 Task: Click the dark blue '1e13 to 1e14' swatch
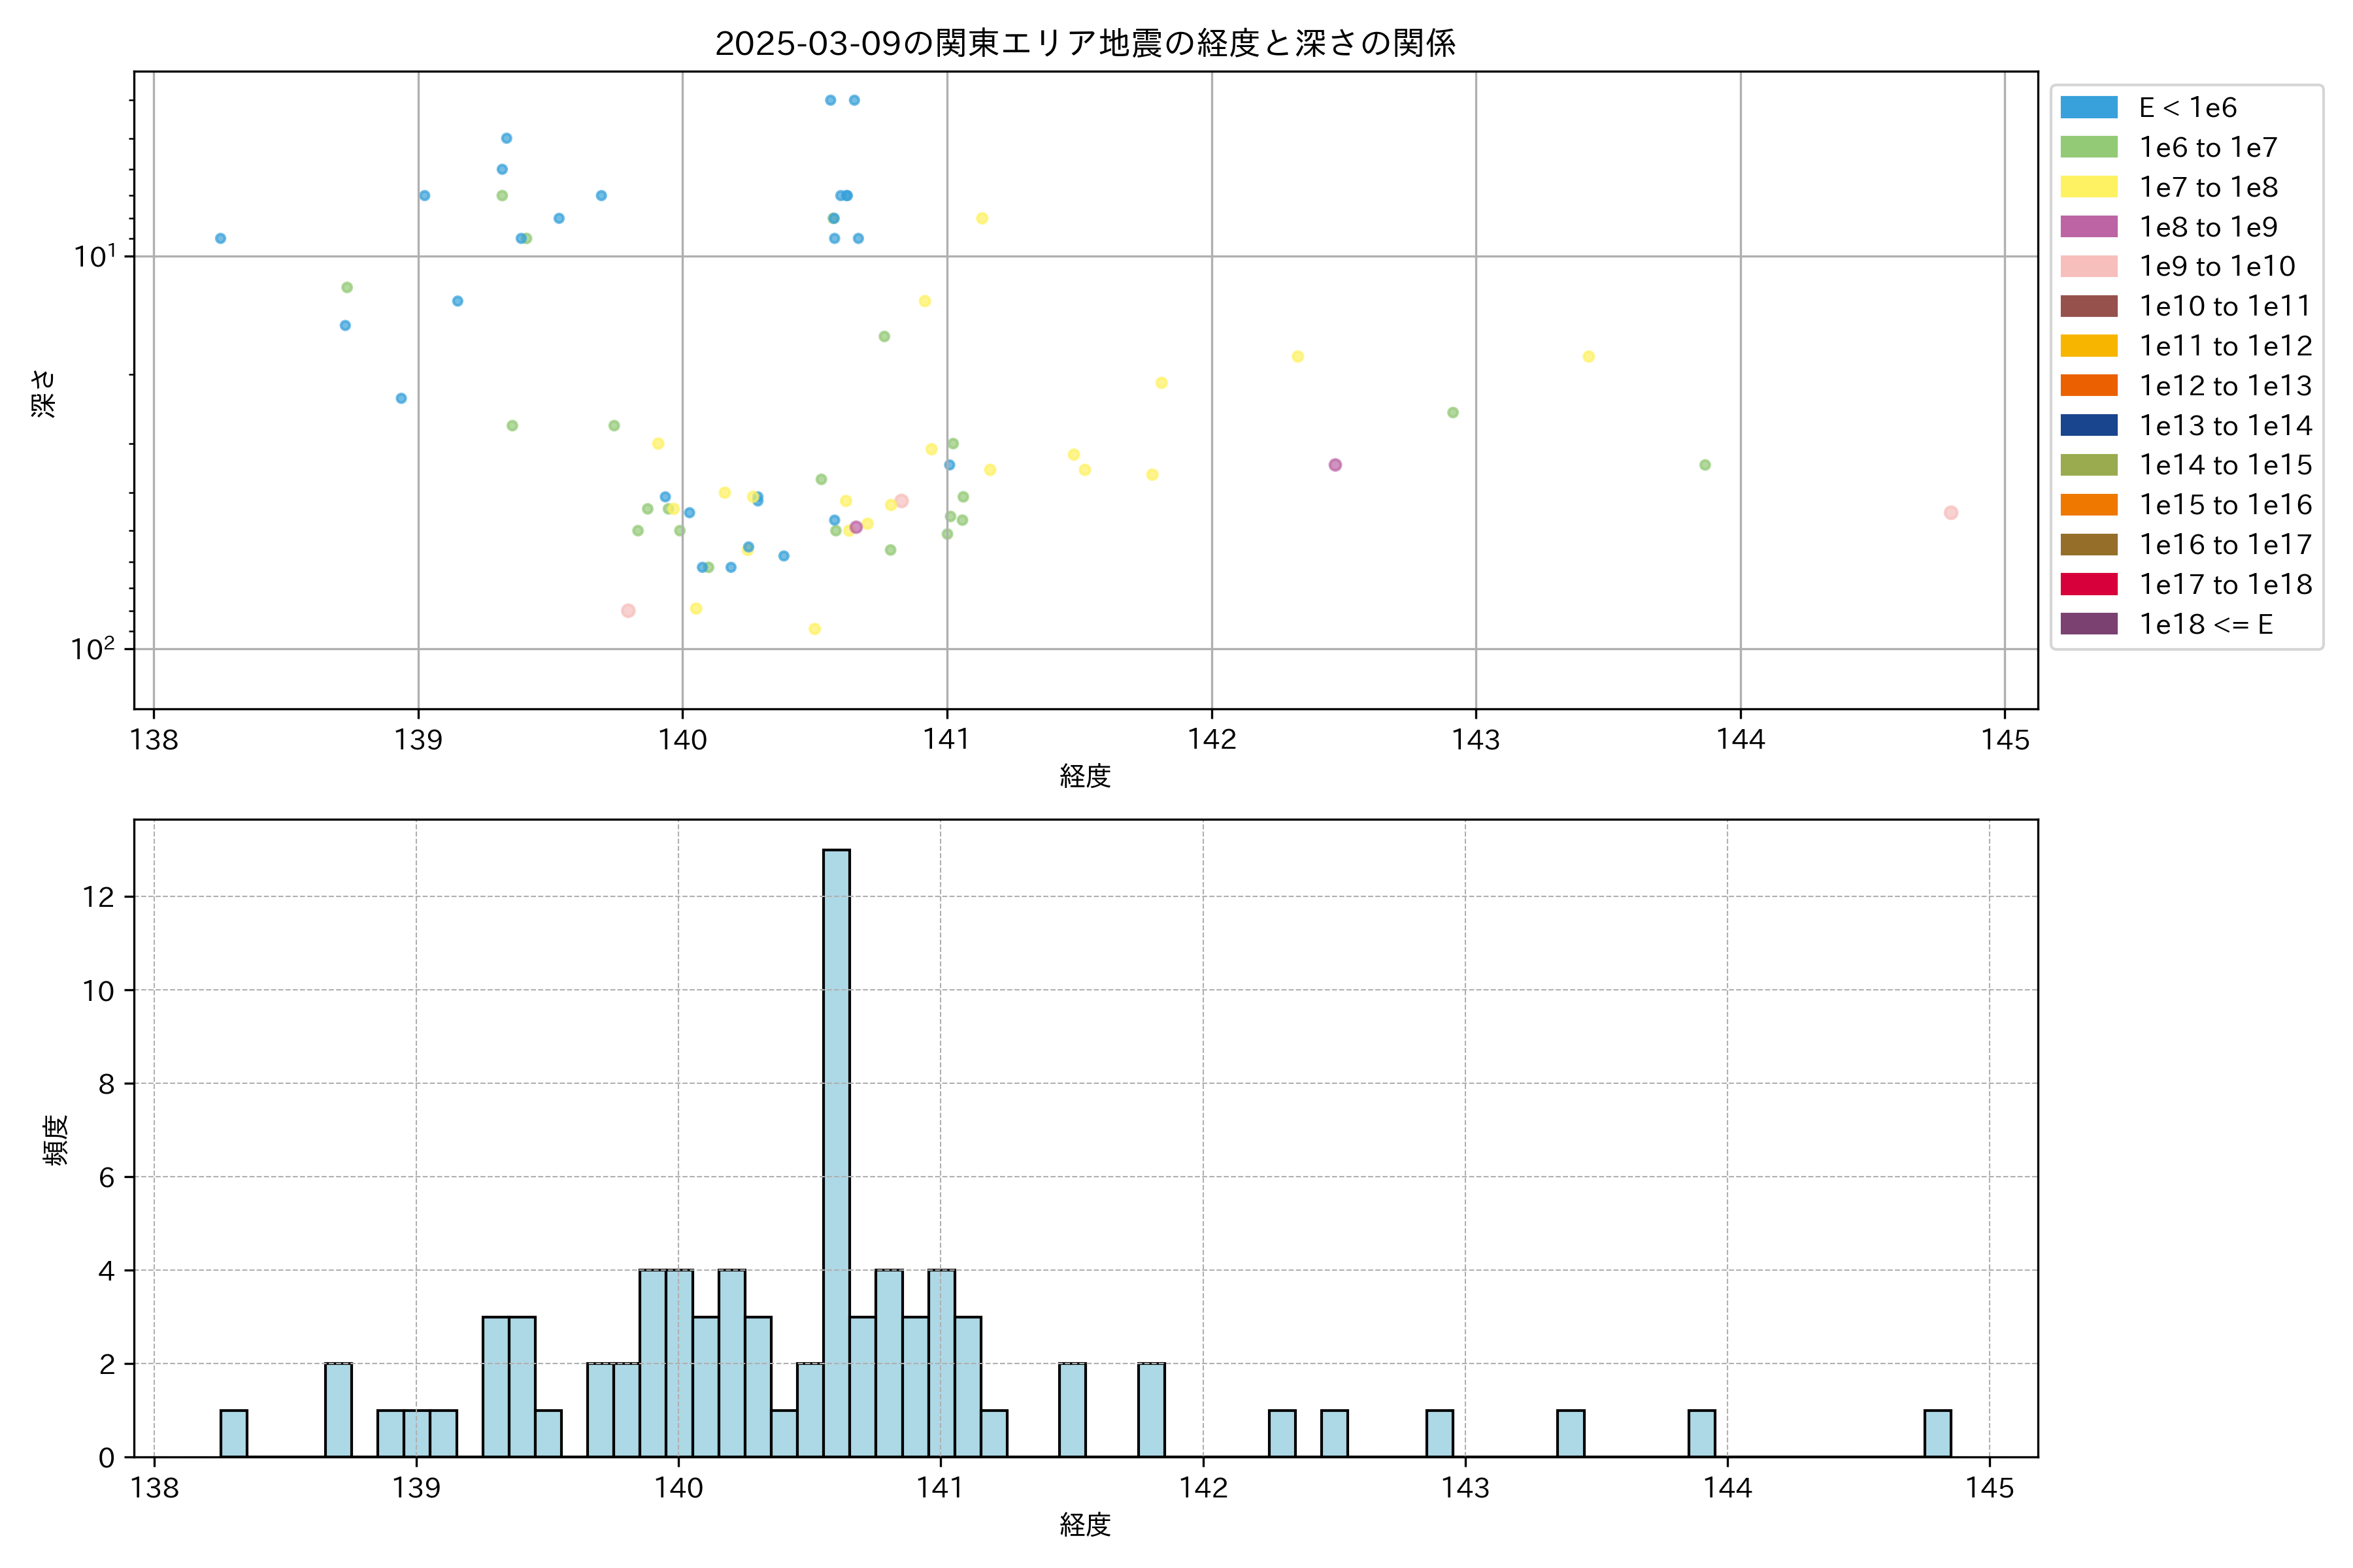(x=2089, y=426)
